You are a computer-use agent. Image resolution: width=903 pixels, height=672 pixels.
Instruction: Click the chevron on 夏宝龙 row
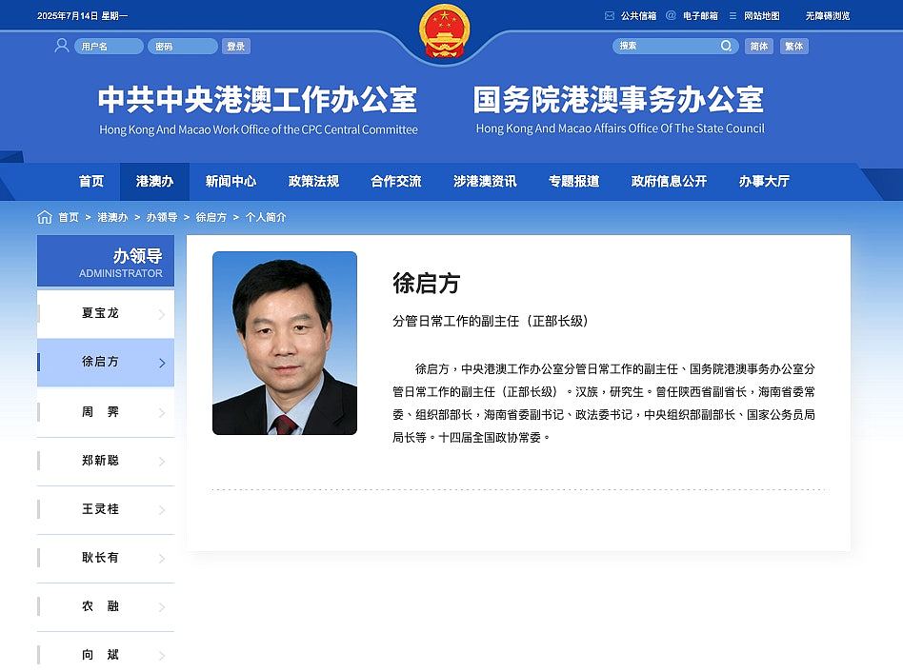click(162, 314)
